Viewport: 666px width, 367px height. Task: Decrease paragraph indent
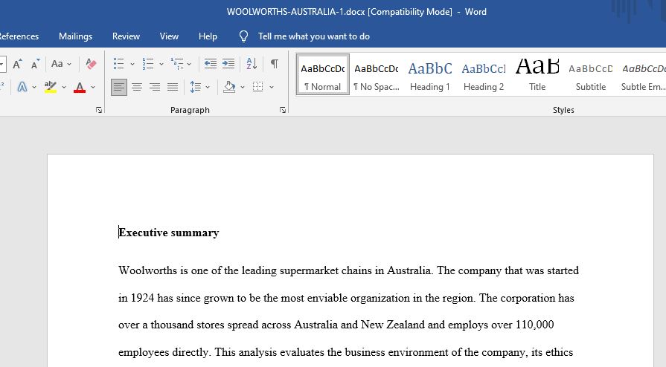pyautogui.click(x=211, y=64)
